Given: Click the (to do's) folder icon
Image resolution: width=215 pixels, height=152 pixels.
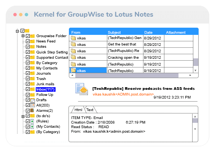Looking at the screenshot, I should click(32, 116).
